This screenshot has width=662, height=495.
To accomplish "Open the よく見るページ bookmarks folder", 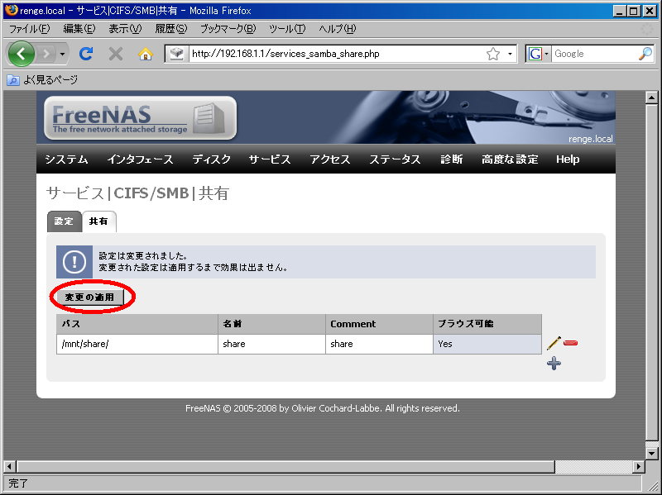I will [x=43, y=79].
